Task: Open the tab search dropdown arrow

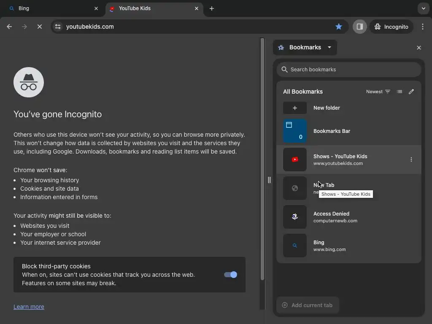Action: click(423, 8)
